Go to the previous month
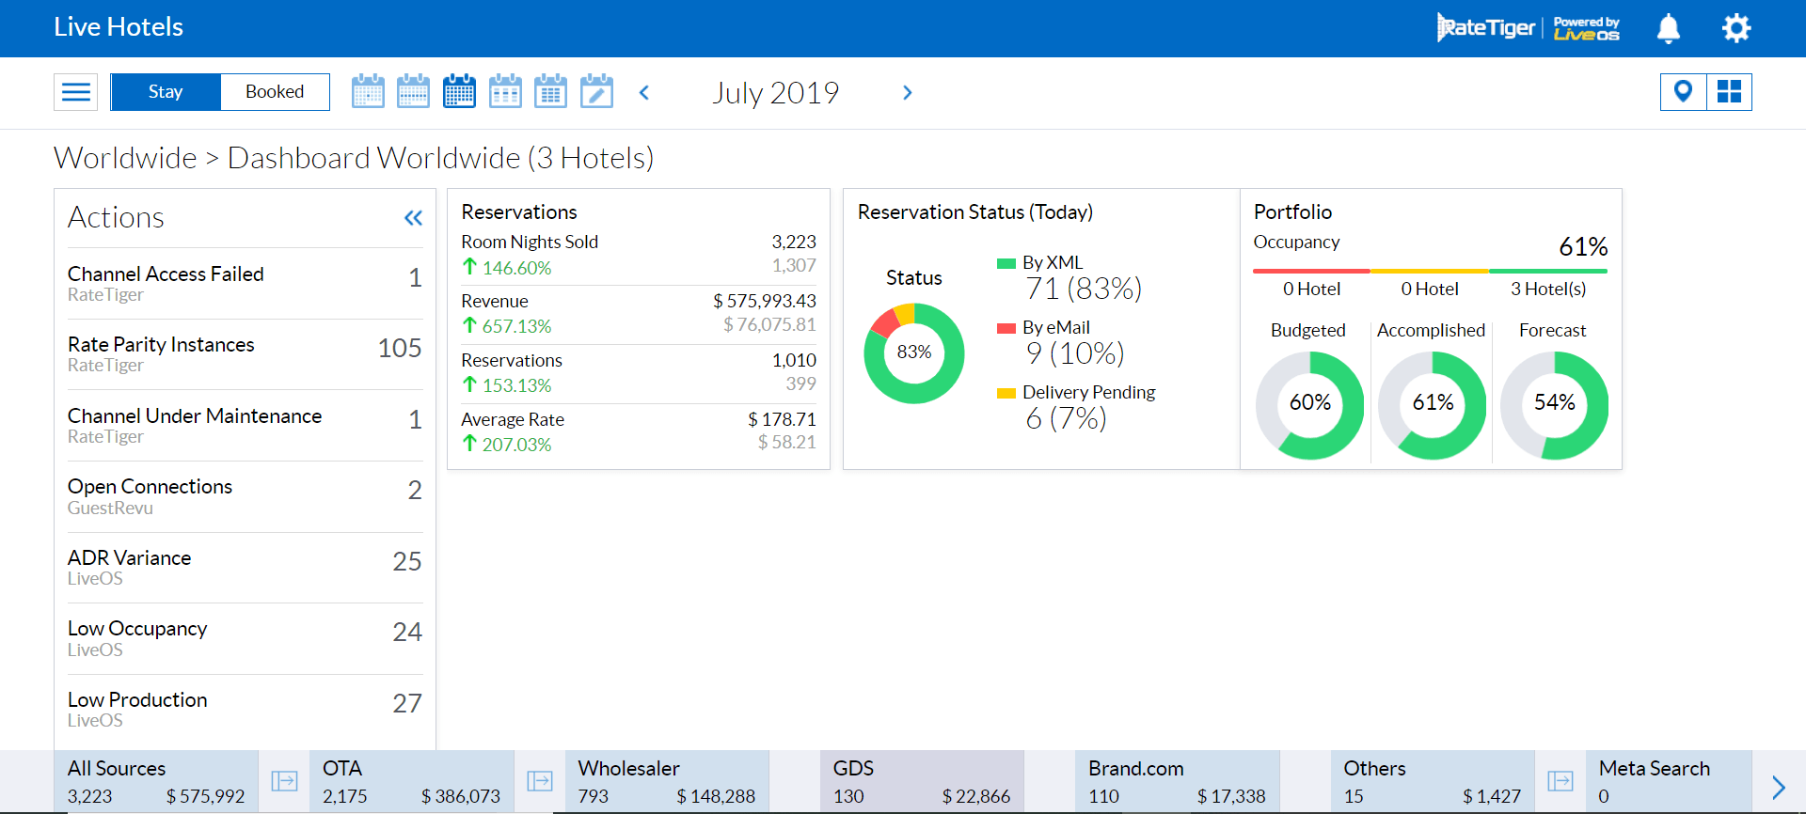 coord(644,92)
